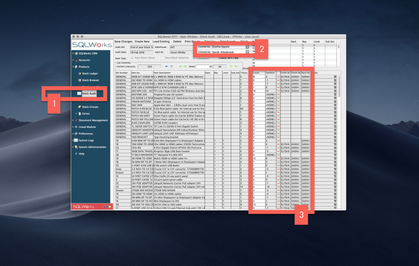The width and height of the screenshot is (419, 266).
Task: Click the undo arrow in List Controls
Action: click(x=166, y=66)
